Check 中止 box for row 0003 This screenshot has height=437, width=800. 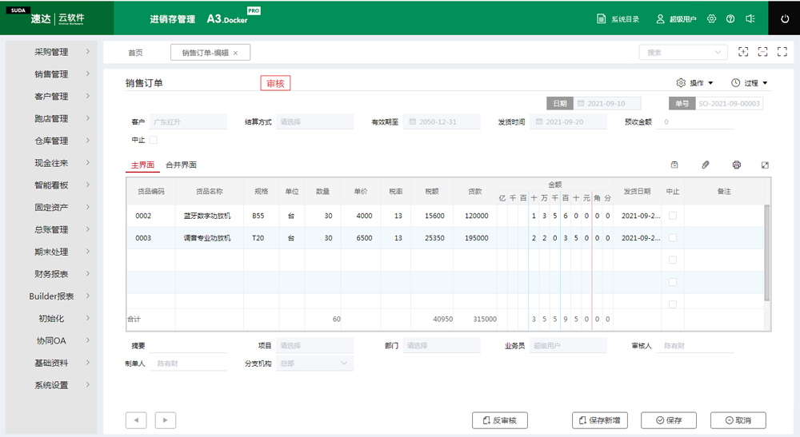[x=672, y=238]
